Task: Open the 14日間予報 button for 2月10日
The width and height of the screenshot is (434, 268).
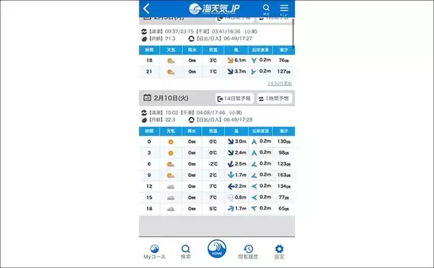Action: click(234, 98)
